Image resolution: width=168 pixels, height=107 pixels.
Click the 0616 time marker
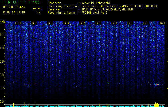98,23
